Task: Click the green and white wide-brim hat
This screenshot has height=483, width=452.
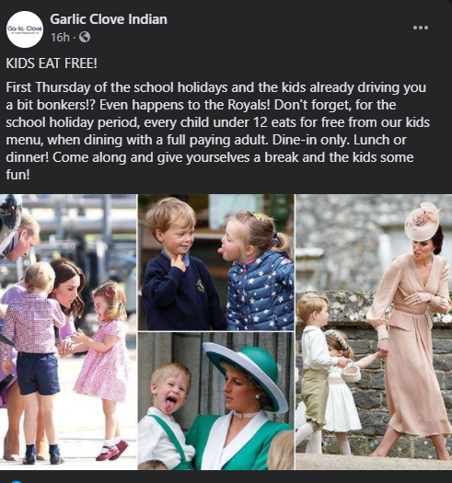Action: [246, 374]
